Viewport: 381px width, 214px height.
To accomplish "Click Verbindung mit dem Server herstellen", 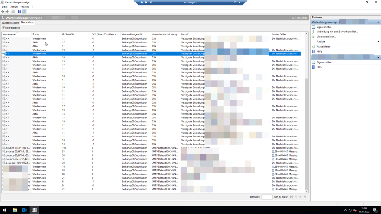I will [337, 32].
